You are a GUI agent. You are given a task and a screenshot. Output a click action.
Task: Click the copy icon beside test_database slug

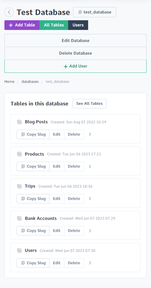tap(80, 12)
